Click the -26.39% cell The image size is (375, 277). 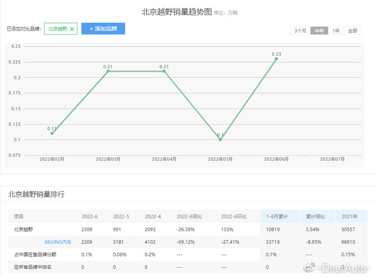186,229
